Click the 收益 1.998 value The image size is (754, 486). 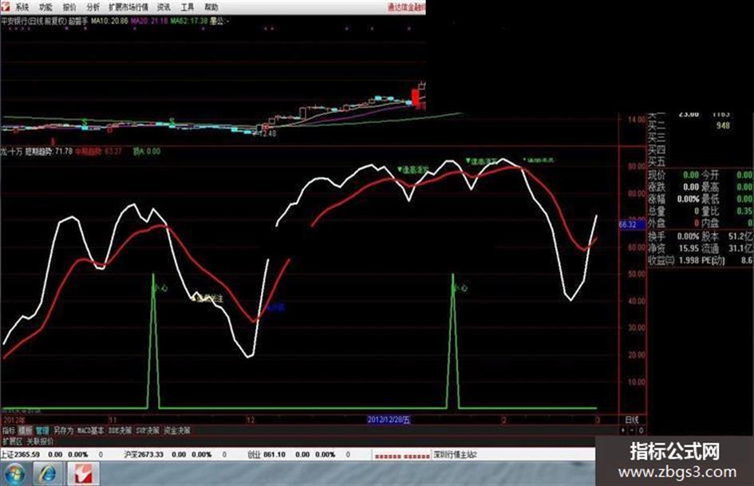pos(689,260)
